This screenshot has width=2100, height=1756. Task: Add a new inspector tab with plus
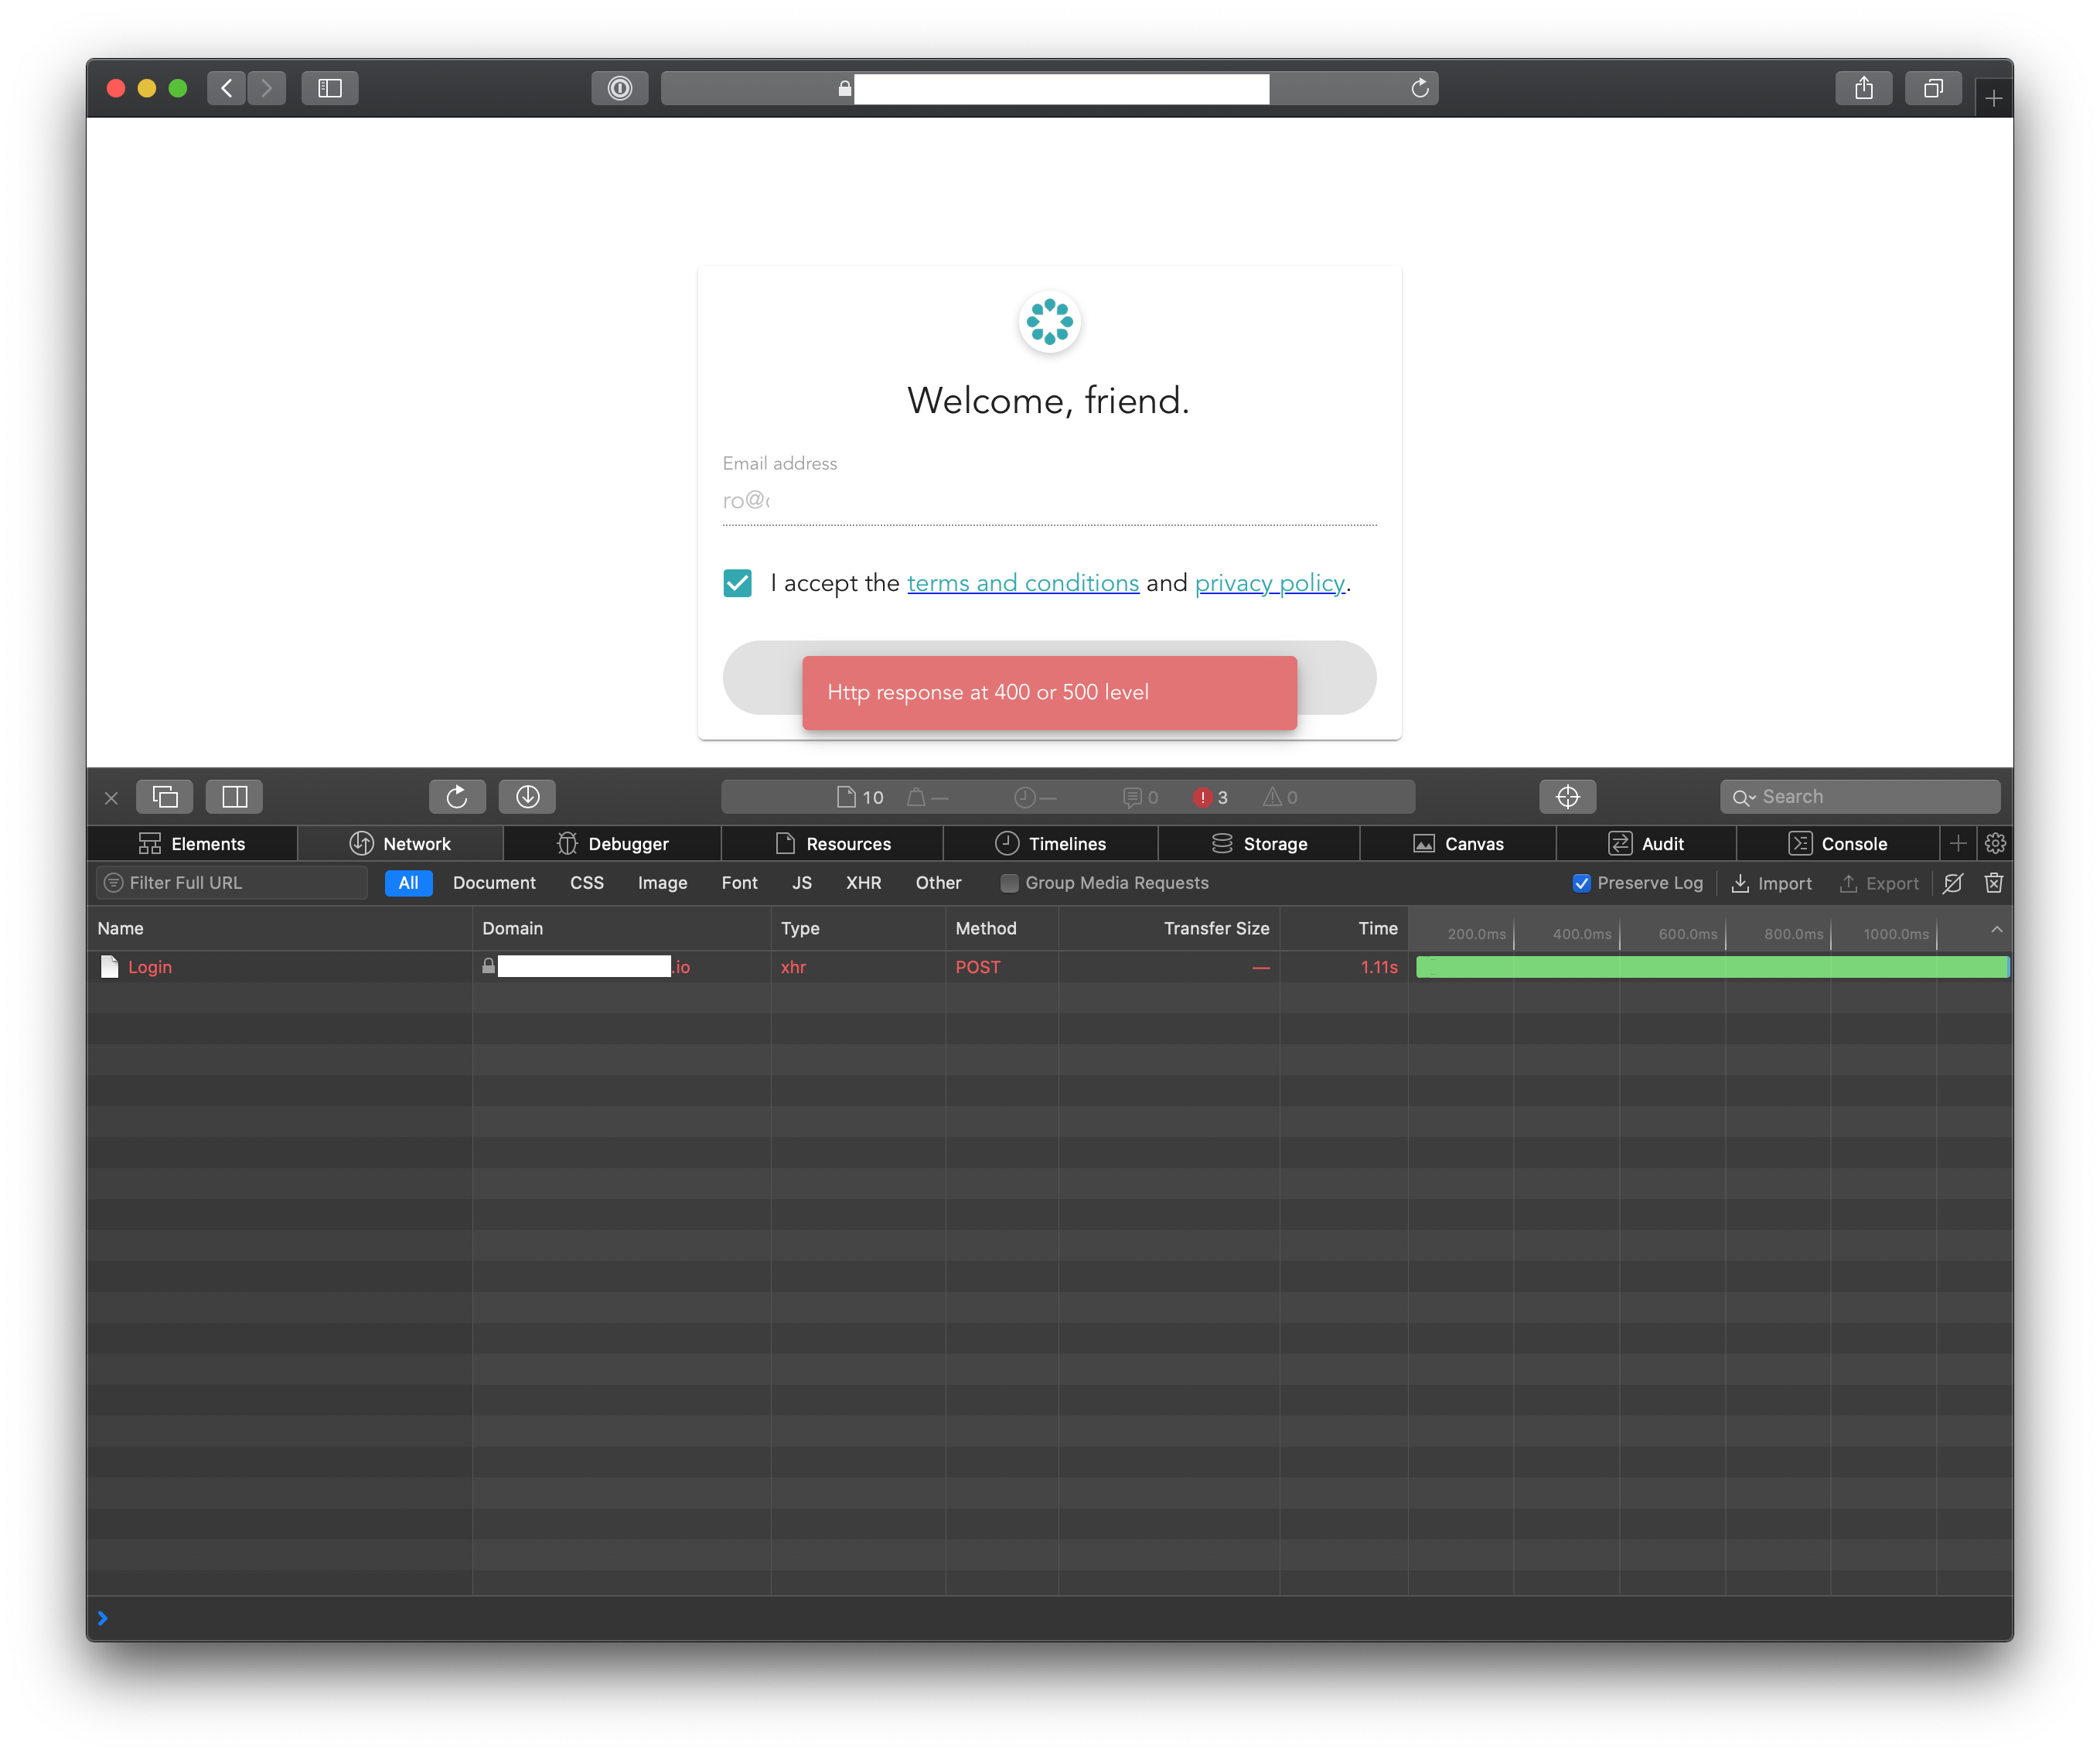(x=1957, y=843)
